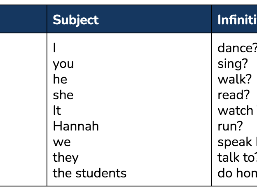Select the subject "It"

tap(57, 110)
